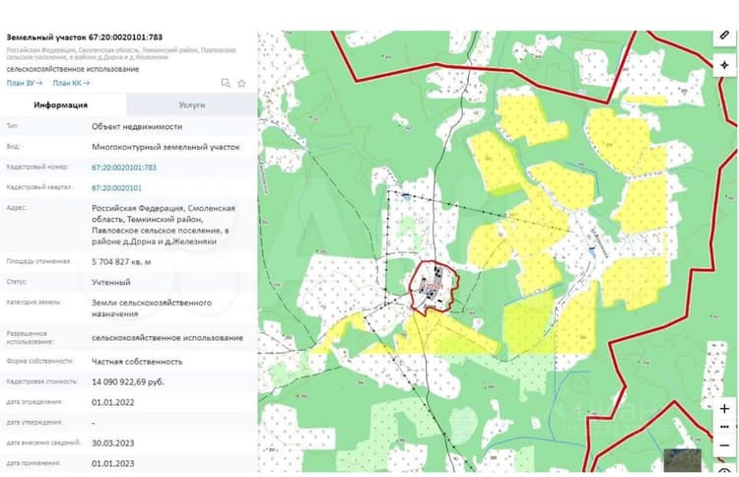Open cadastral quarter link 67:20:0020101
Image resolution: width=739 pixels, height=477 pixels.
116,188
